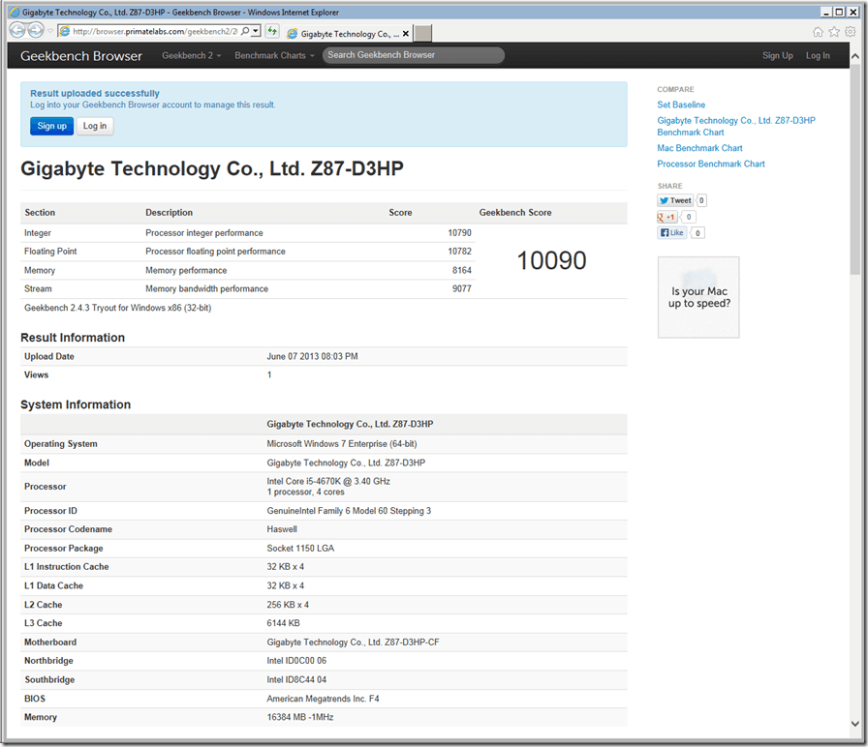Click the 'Is your Mac up to speed?' ad
The width and height of the screenshot is (868, 747).
(698, 297)
